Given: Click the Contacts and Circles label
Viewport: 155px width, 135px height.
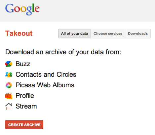Looking at the screenshot, I should pyautogui.click(x=46, y=74).
